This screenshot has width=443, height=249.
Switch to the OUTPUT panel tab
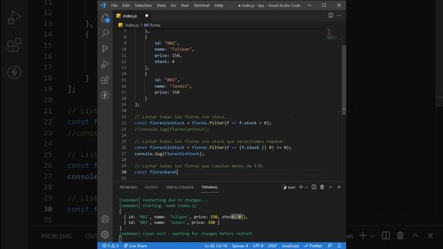[x=152, y=187]
